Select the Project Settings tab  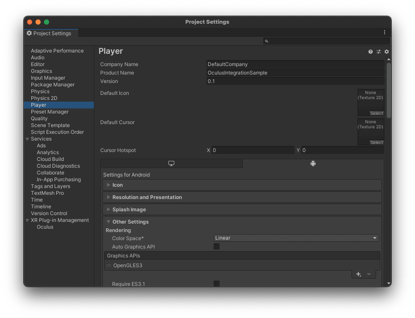coord(51,33)
